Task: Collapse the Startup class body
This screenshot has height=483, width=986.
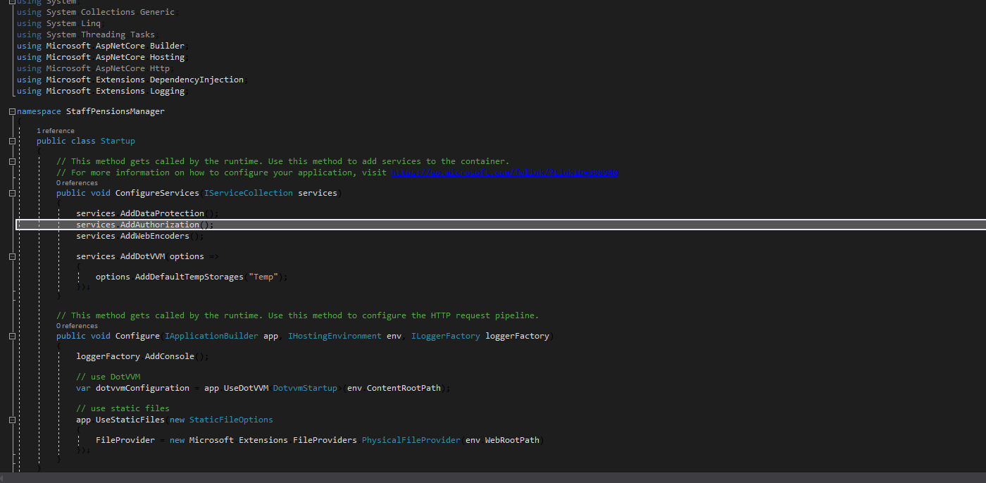Action: pos(12,140)
